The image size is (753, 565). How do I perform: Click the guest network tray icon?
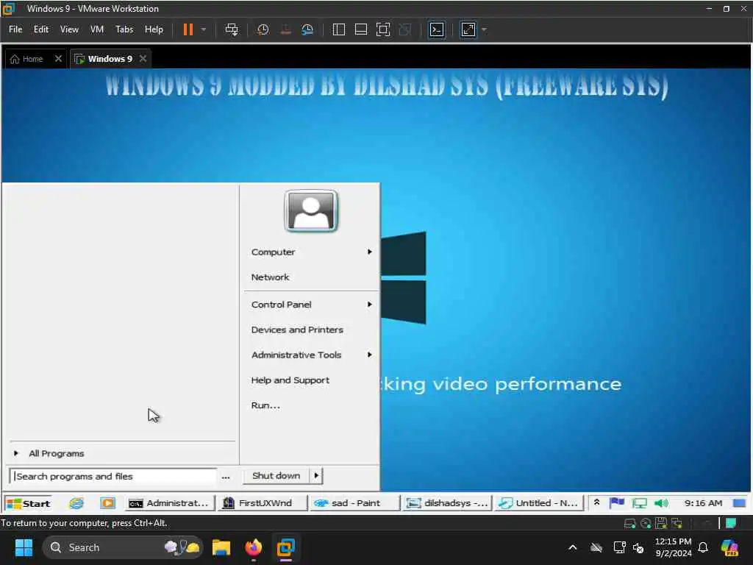coord(639,503)
